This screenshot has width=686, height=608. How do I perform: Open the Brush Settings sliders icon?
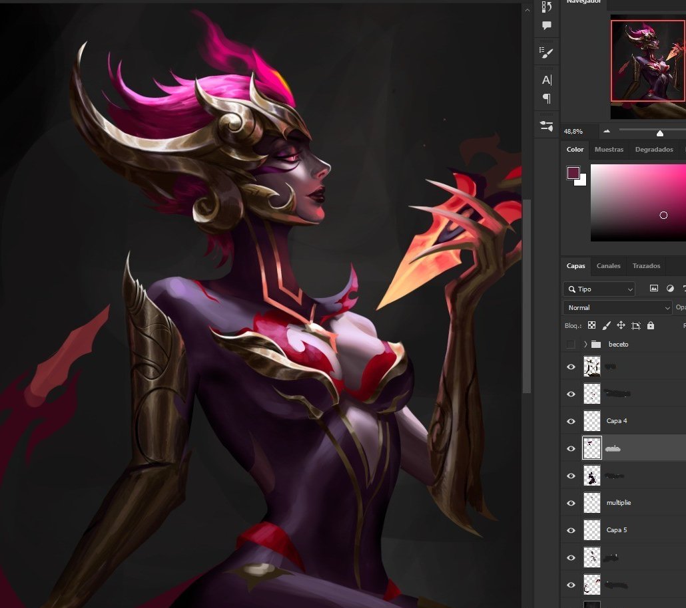pyautogui.click(x=546, y=126)
